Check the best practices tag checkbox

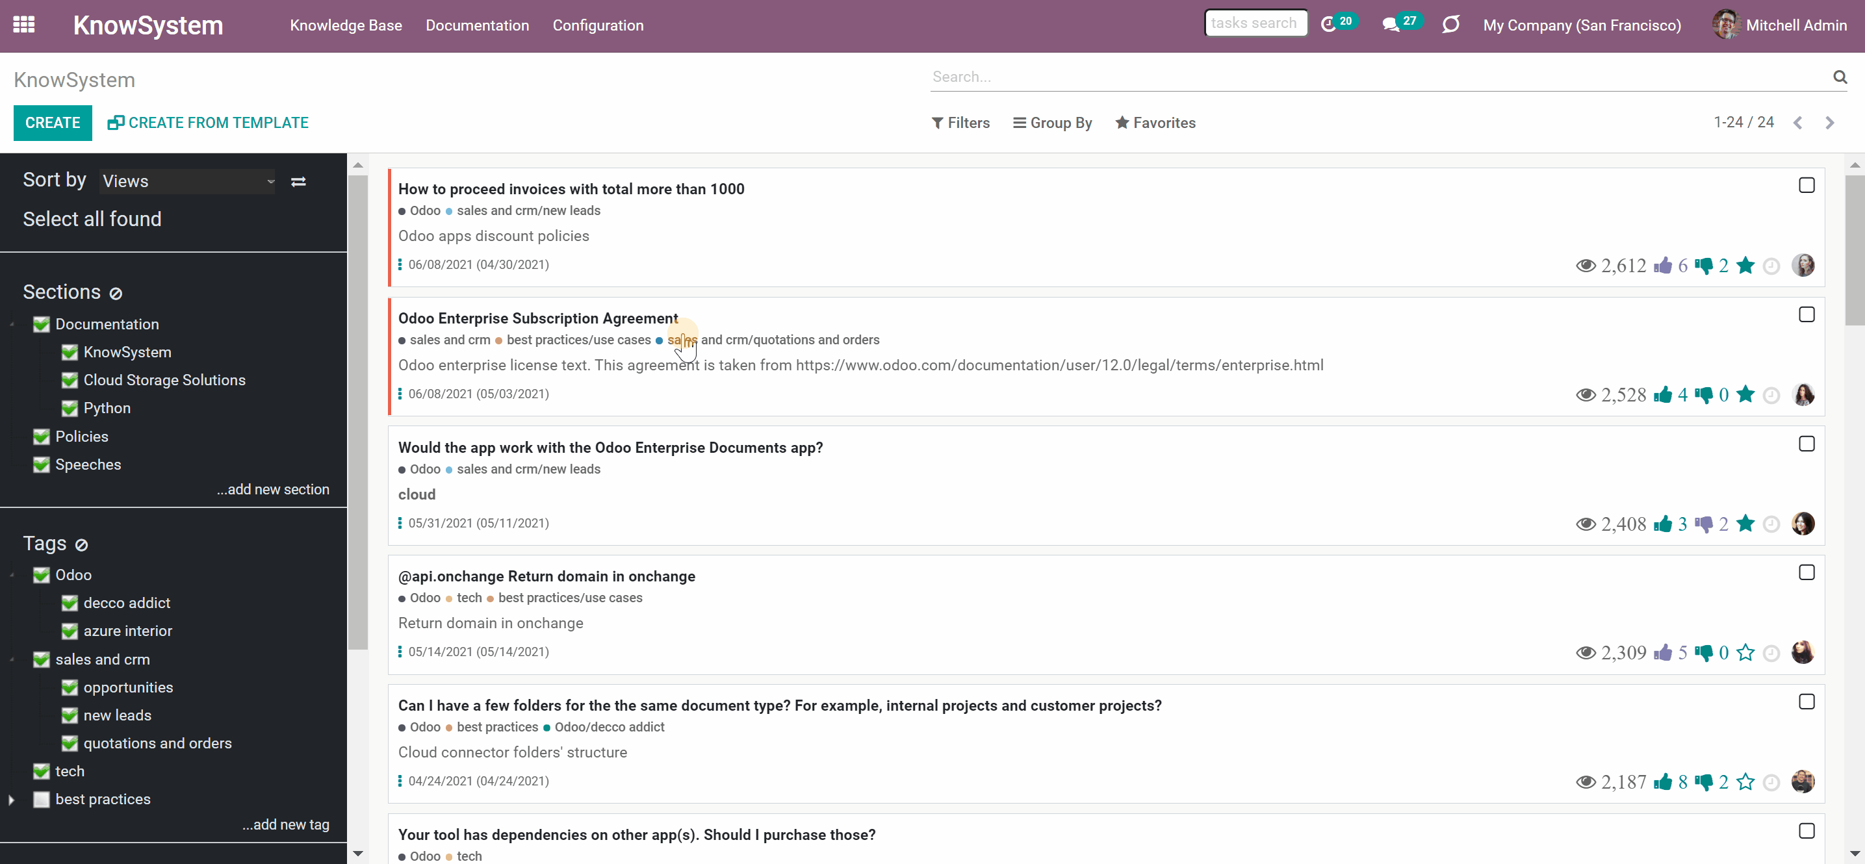tap(42, 800)
